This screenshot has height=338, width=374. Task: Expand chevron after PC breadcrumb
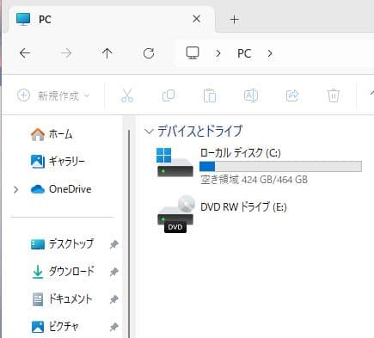tap(270, 53)
